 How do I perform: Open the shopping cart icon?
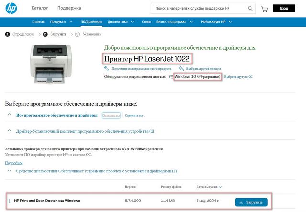tap(264, 9)
